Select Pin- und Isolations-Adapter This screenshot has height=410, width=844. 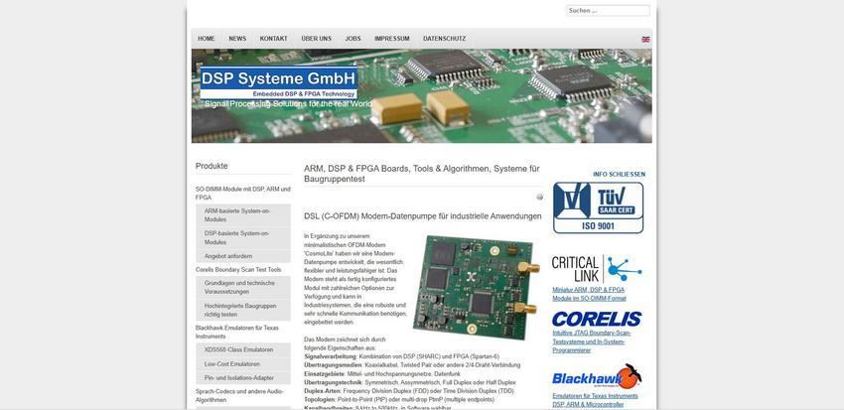tap(242, 377)
